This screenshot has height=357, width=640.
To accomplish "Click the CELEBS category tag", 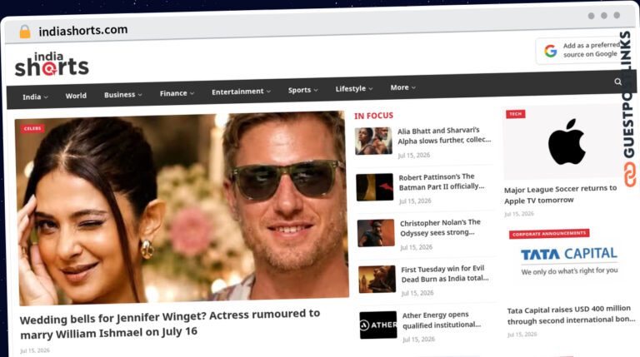I will [x=32, y=128].
